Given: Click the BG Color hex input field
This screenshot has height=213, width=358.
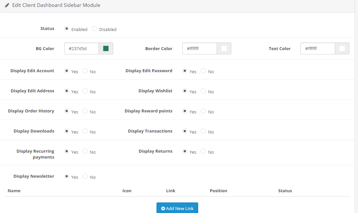Looking at the screenshot, I should pyautogui.click(x=82, y=48).
